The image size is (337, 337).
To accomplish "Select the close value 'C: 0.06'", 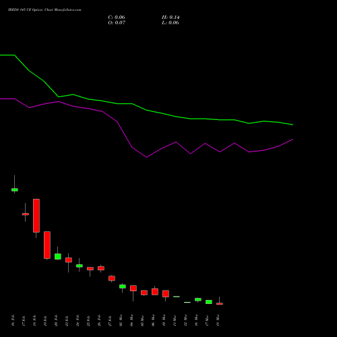I will click(117, 18).
